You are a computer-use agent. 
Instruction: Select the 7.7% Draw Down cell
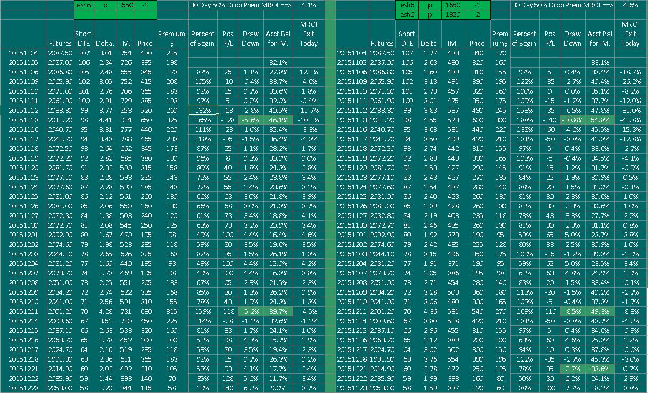(572, 388)
